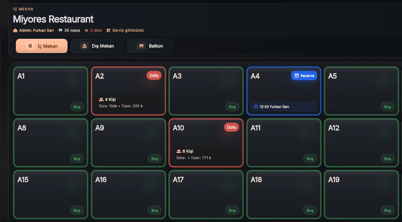Click the blue Rezerve badge on A4
The width and height of the screenshot is (402, 222).
[304, 76]
